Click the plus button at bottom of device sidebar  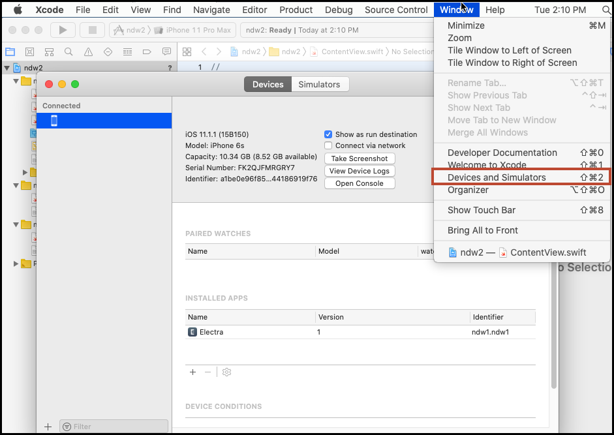[48, 427]
